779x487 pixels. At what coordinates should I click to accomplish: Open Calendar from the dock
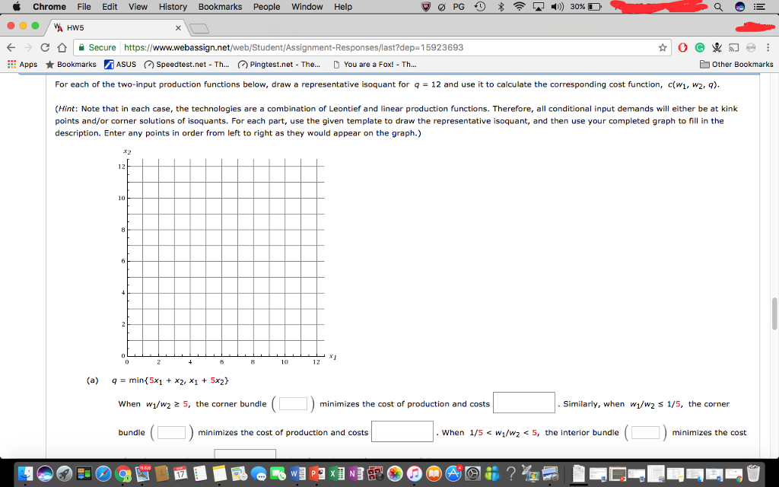(181, 473)
